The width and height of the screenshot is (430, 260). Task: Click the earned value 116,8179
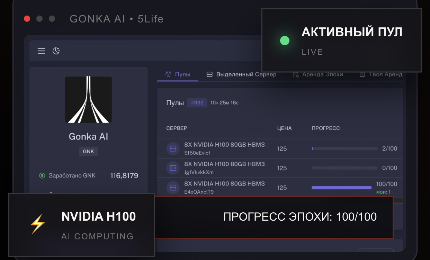(124, 176)
